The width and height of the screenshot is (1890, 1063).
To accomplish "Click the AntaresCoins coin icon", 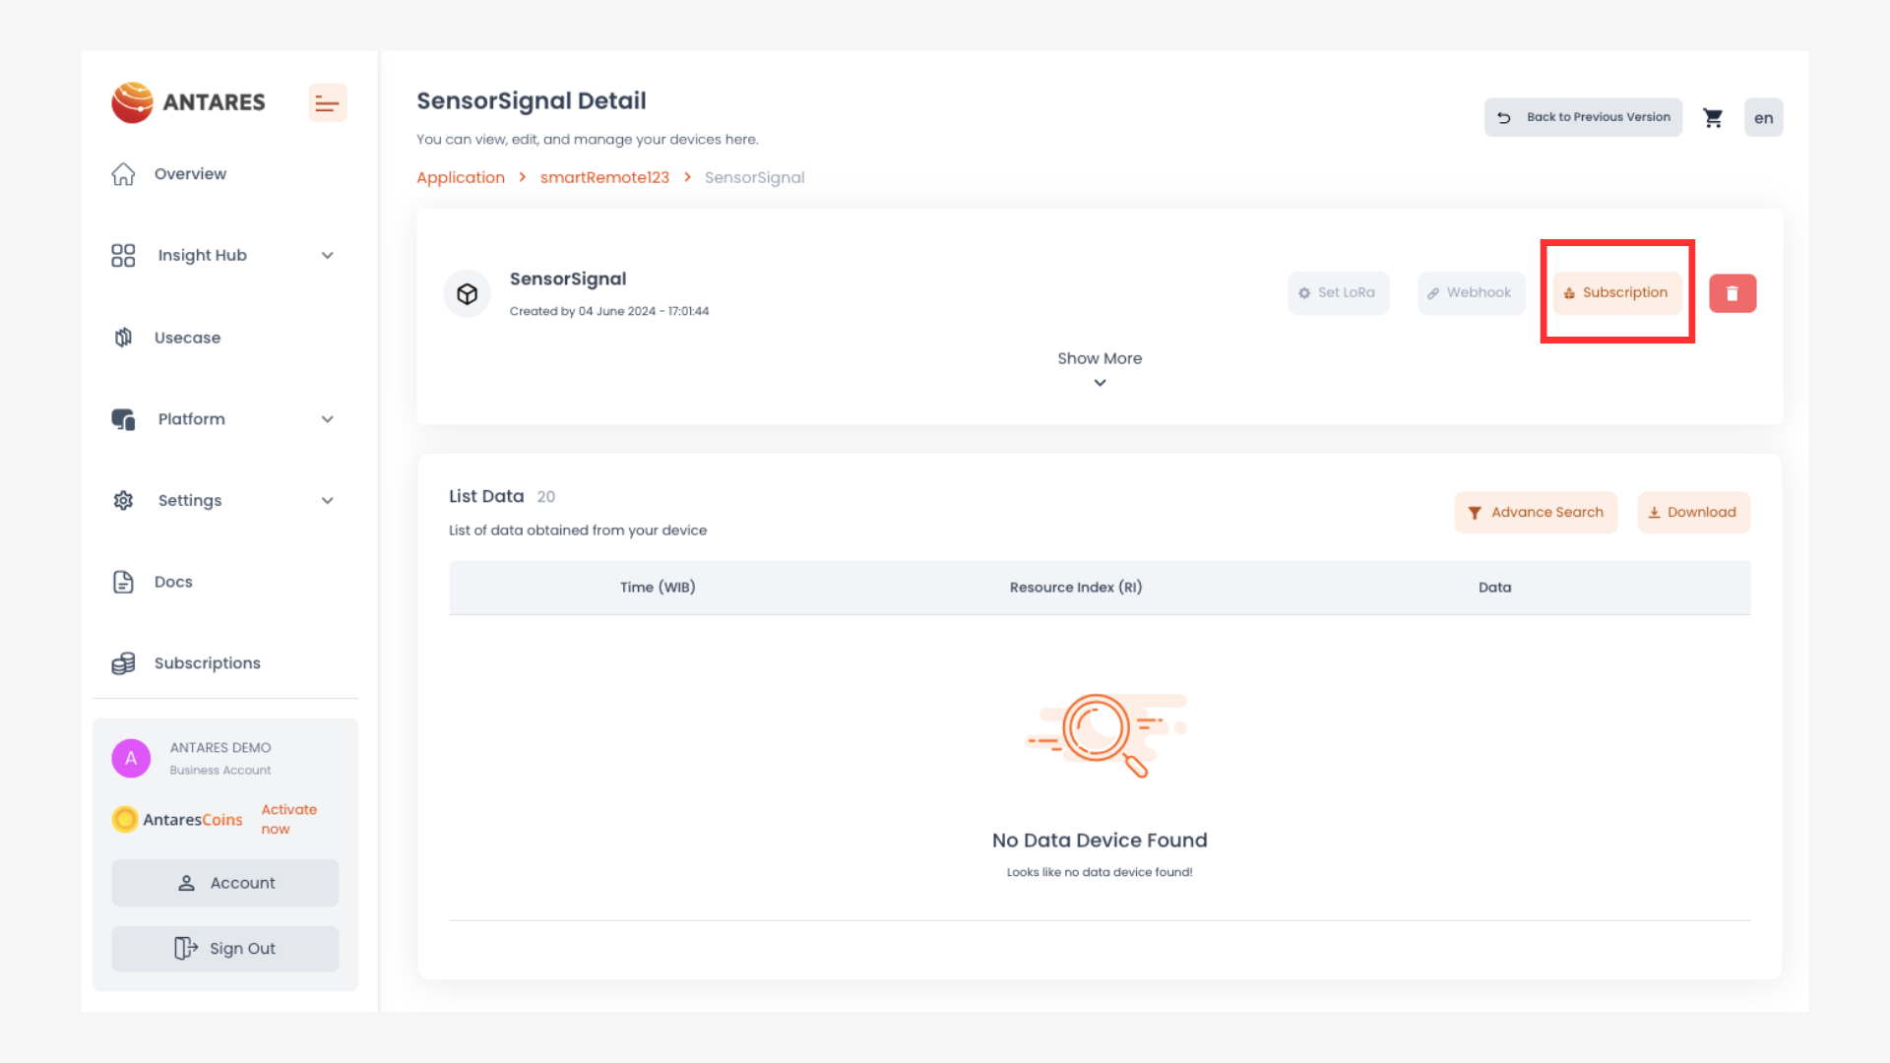I will [125, 819].
